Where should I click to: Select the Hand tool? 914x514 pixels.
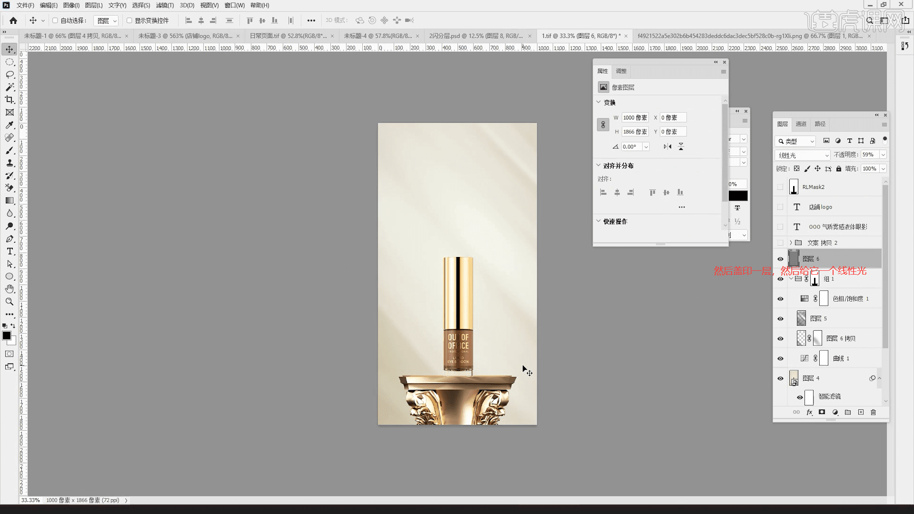[10, 289]
